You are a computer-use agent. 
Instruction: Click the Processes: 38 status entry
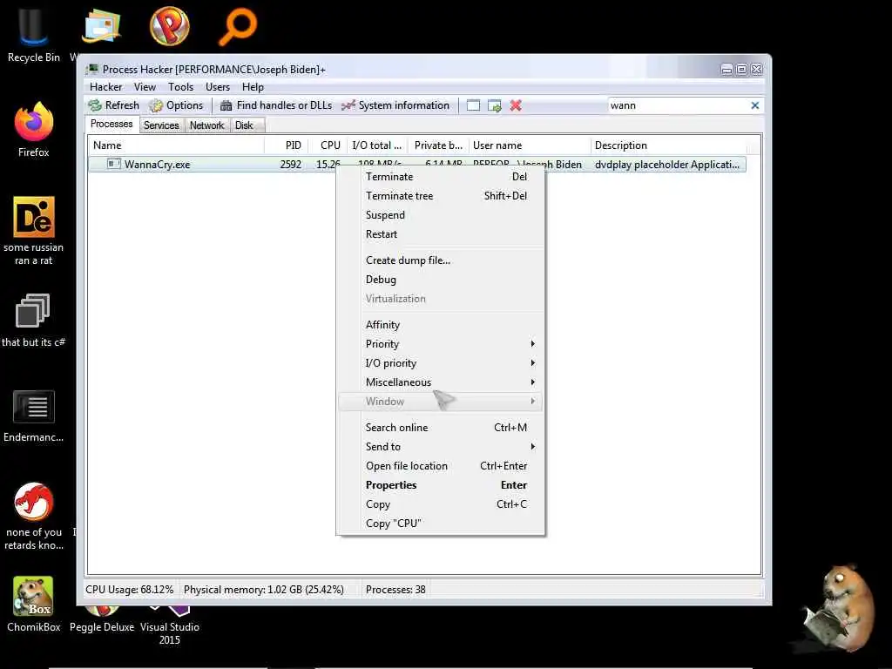pyautogui.click(x=395, y=590)
